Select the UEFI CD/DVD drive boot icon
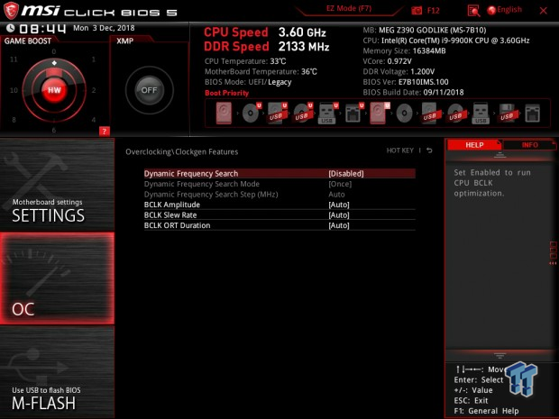The height and width of the screenshot is (419, 559). coord(252,114)
